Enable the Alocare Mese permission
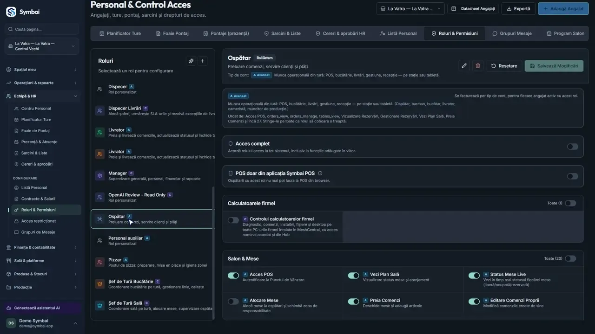The height and width of the screenshot is (334, 595). click(x=233, y=302)
